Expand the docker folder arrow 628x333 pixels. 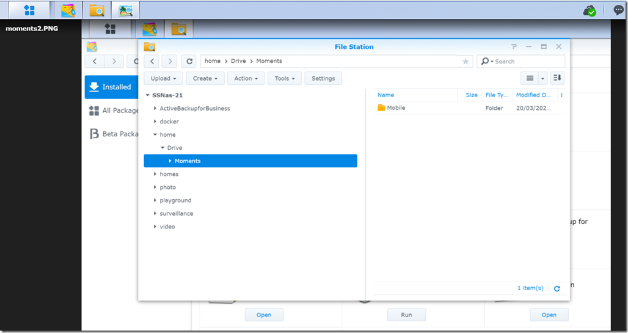(155, 122)
